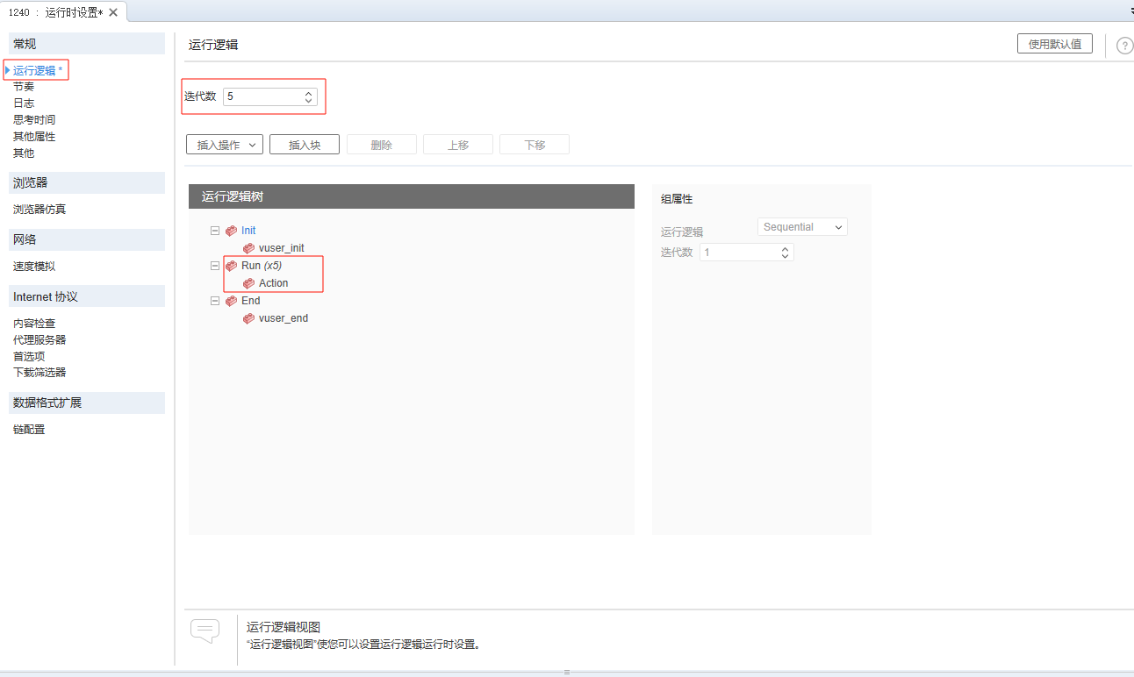Open the 日志 settings page
1134x677 pixels.
[24, 103]
